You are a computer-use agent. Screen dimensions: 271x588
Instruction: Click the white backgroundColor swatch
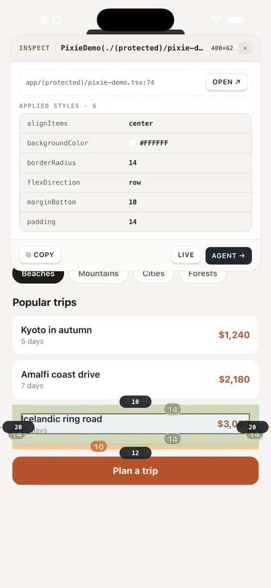coord(132,143)
